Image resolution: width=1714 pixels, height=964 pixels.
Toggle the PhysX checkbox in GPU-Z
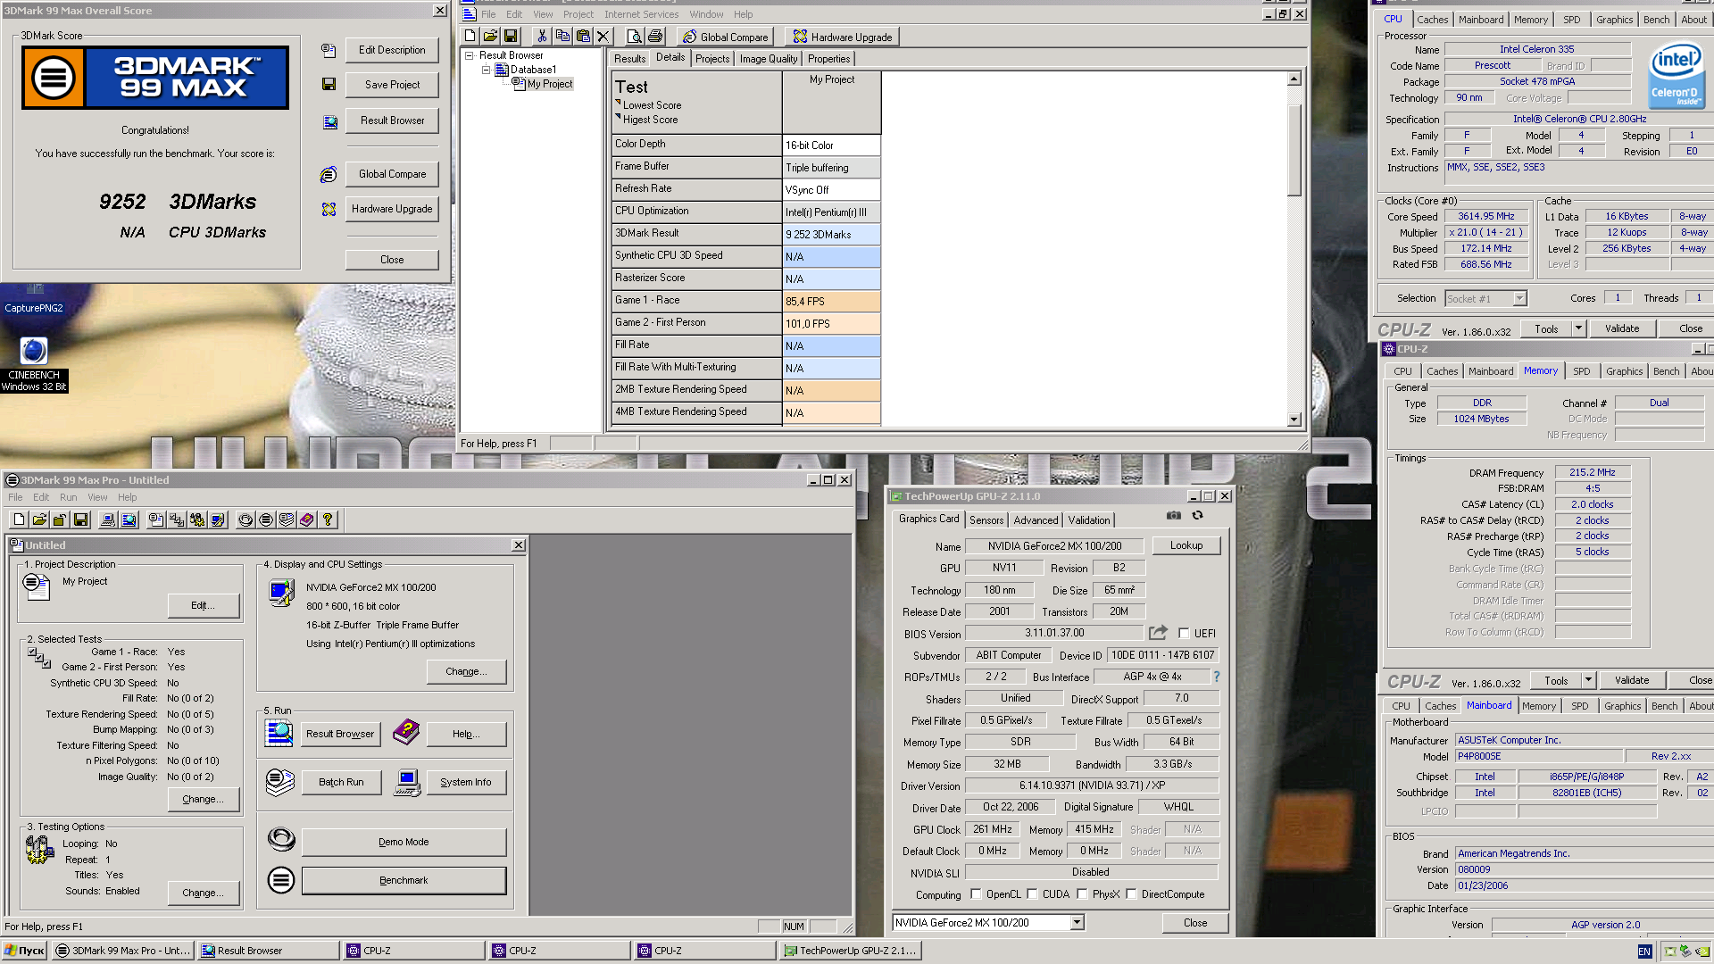click(1082, 893)
